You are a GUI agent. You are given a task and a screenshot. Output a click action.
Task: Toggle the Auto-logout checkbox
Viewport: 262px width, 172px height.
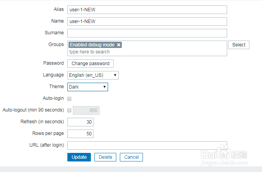coord(69,110)
